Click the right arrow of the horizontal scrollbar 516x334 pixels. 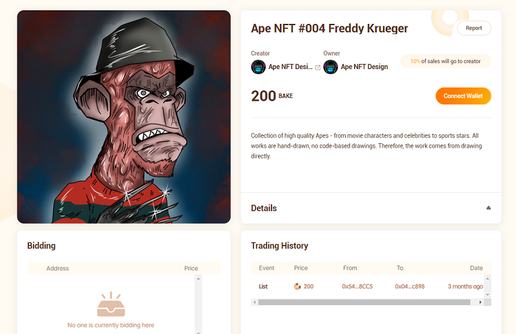coord(482,302)
